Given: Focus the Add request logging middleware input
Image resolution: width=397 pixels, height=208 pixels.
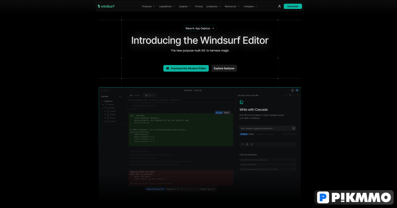Looking at the screenshot, I should click(268, 128).
